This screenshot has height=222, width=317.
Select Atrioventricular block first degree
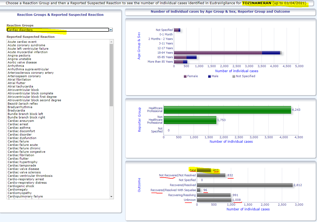pos(32,97)
